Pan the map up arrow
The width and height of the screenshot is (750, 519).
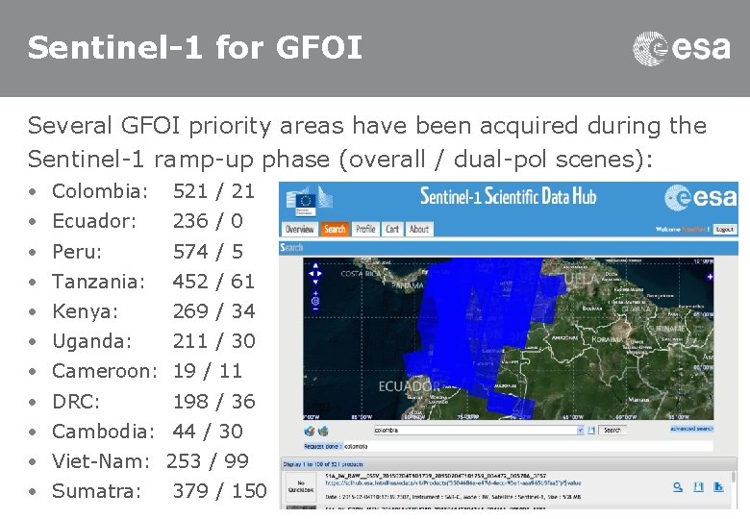pos(315,265)
